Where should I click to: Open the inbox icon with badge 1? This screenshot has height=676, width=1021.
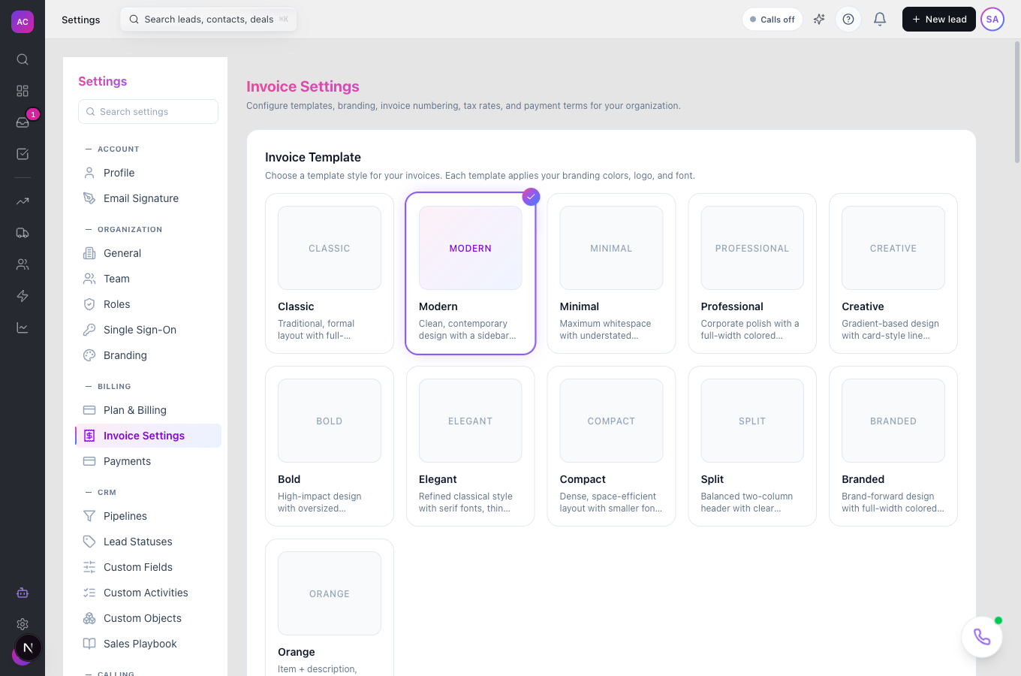pos(23,122)
